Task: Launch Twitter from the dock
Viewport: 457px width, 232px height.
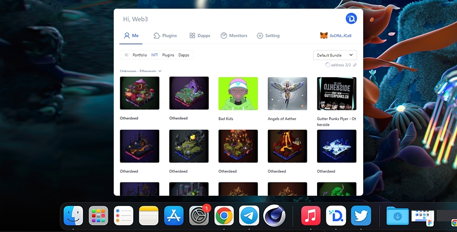Action: click(x=361, y=216)
